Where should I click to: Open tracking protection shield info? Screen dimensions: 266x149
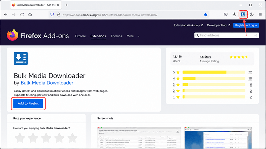52,15
